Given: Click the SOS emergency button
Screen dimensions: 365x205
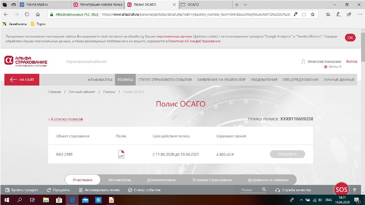Looking at the screenshot, I should click(341, 190).
